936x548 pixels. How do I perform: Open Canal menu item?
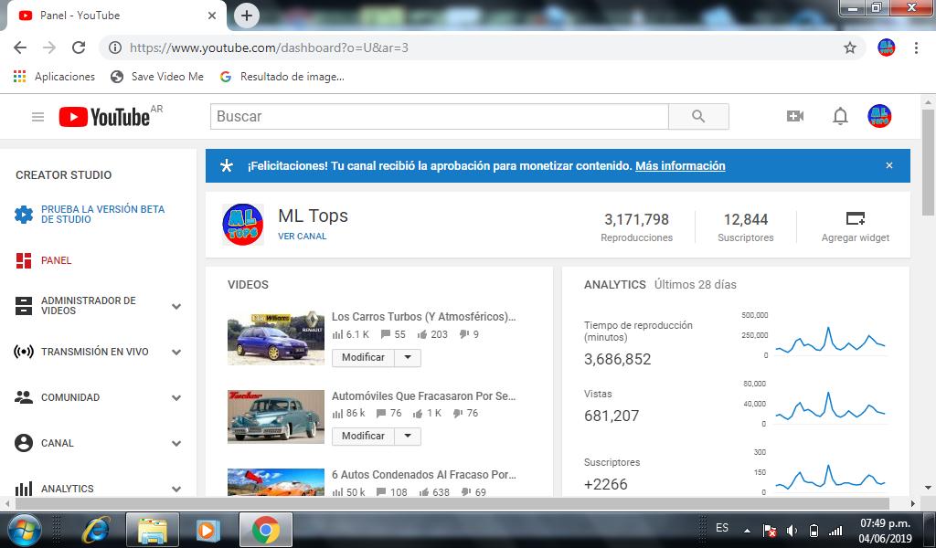click(58, 443)
